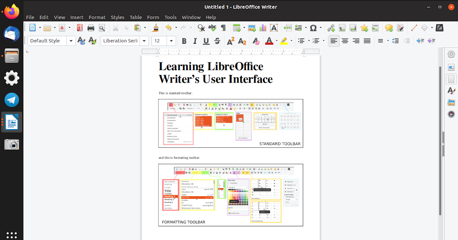
Task: Toggle Track Changes recording
Action: [x=400, y=28]
